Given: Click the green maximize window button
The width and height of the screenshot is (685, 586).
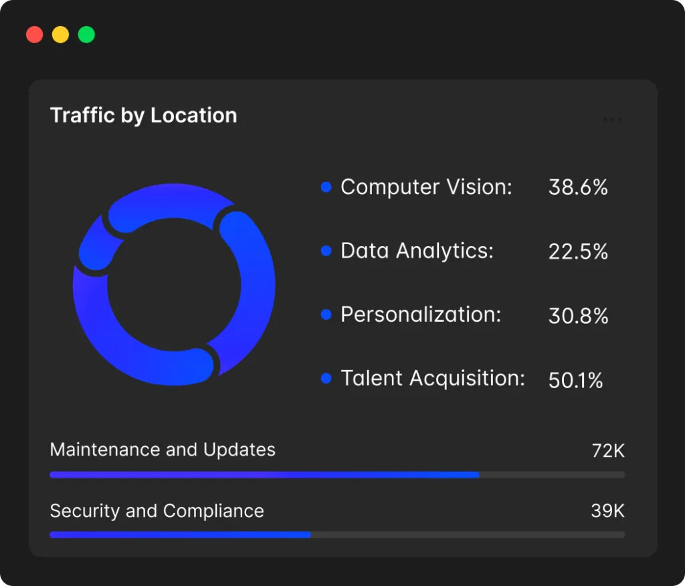Looking at the screenshot, I should pos(86,35).
